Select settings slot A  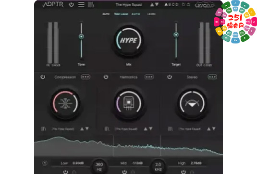point(166,5)
